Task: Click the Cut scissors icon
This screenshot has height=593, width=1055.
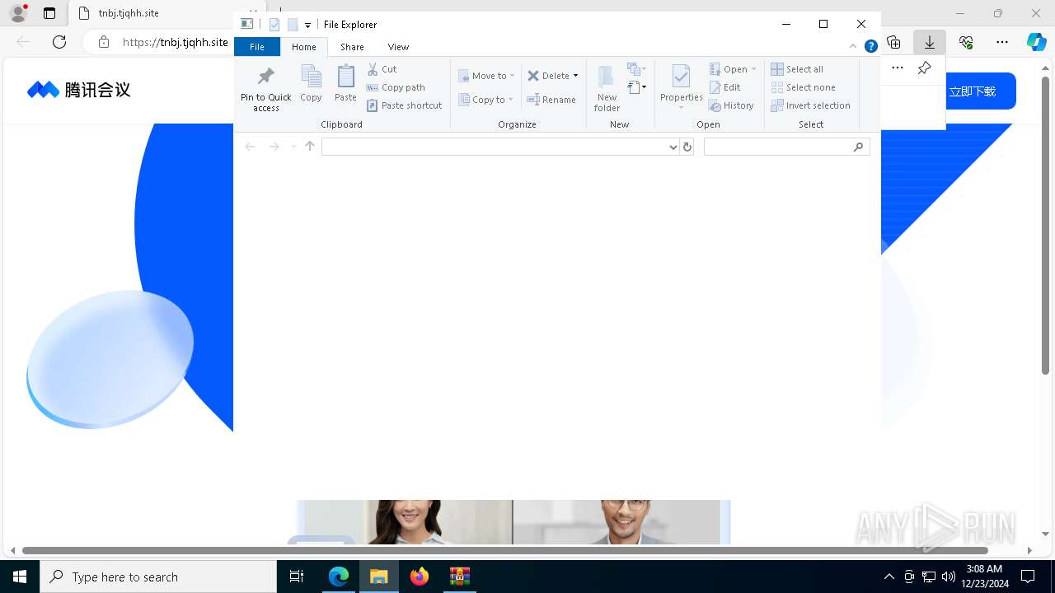Action: click(373, 69)
